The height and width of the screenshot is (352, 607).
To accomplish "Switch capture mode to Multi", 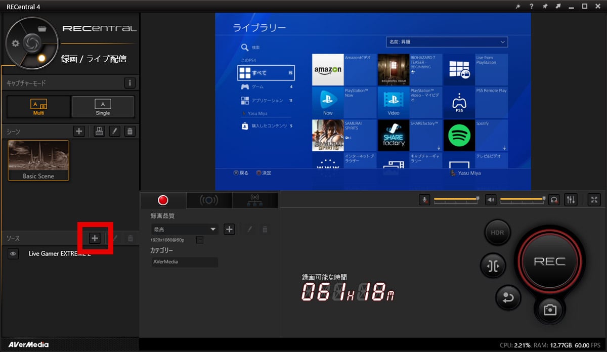I will click(x=38, y=107).
